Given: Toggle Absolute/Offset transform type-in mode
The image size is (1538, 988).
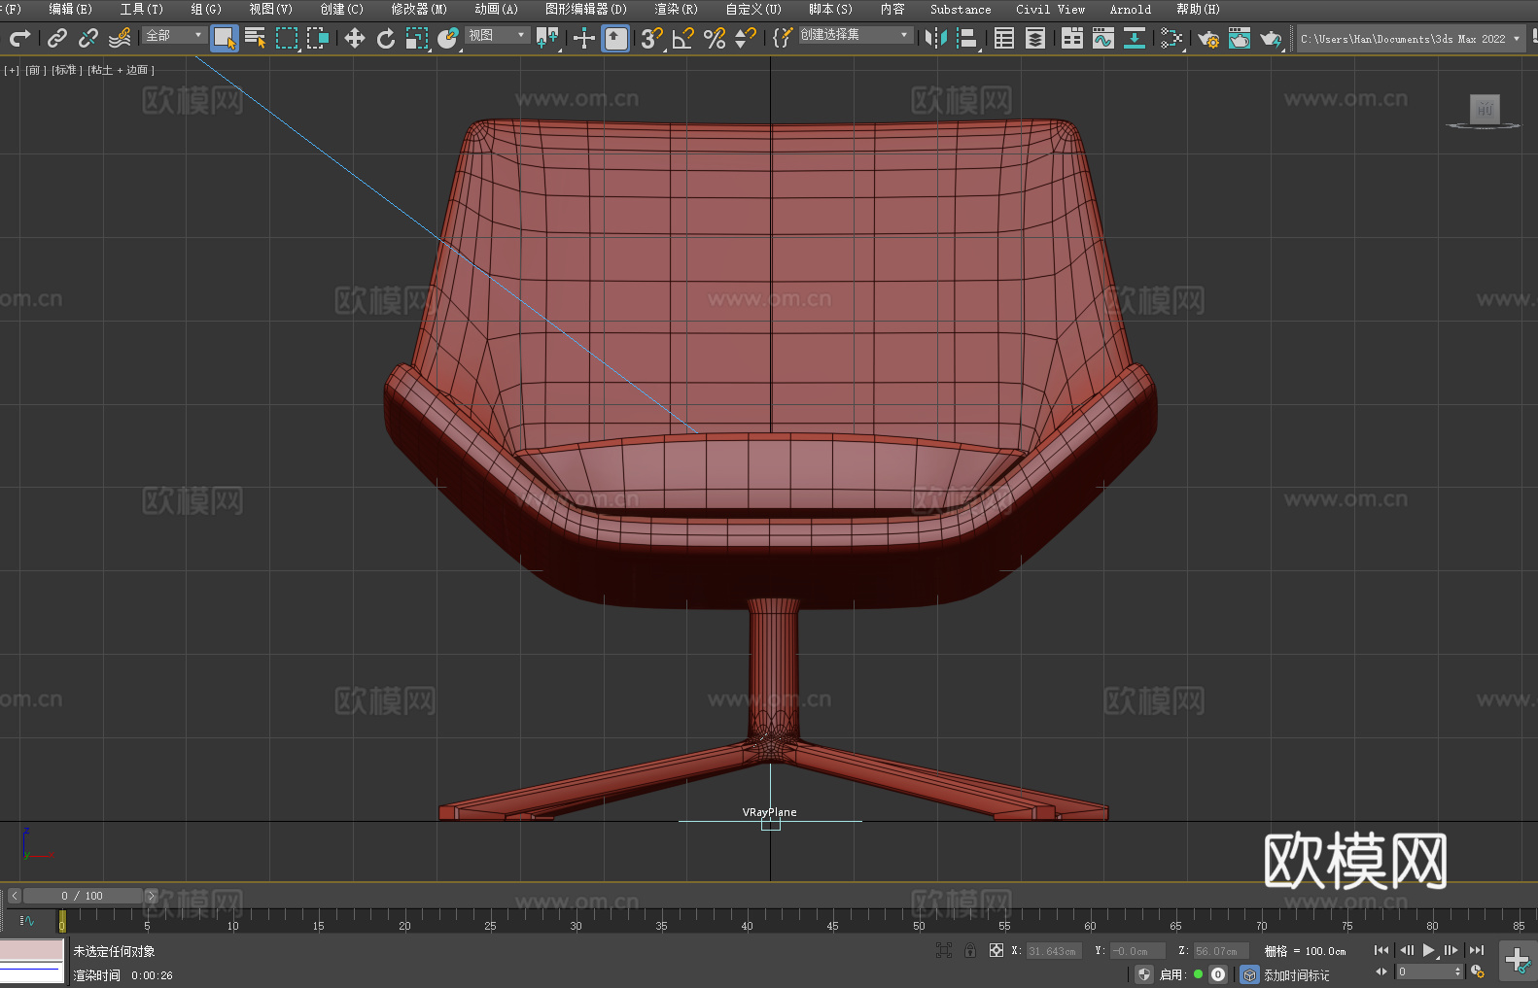Looking at the screenshot, I should (x=996, y=950).
